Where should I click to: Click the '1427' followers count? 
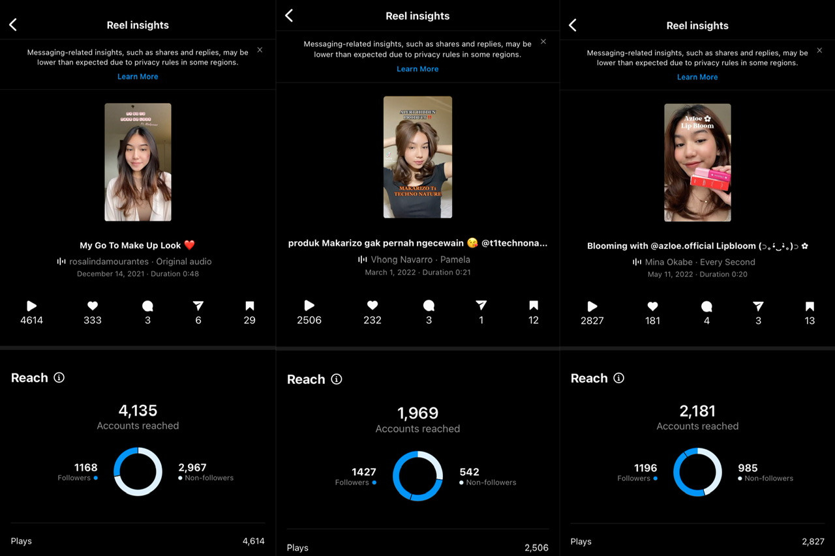pos(364,472)
